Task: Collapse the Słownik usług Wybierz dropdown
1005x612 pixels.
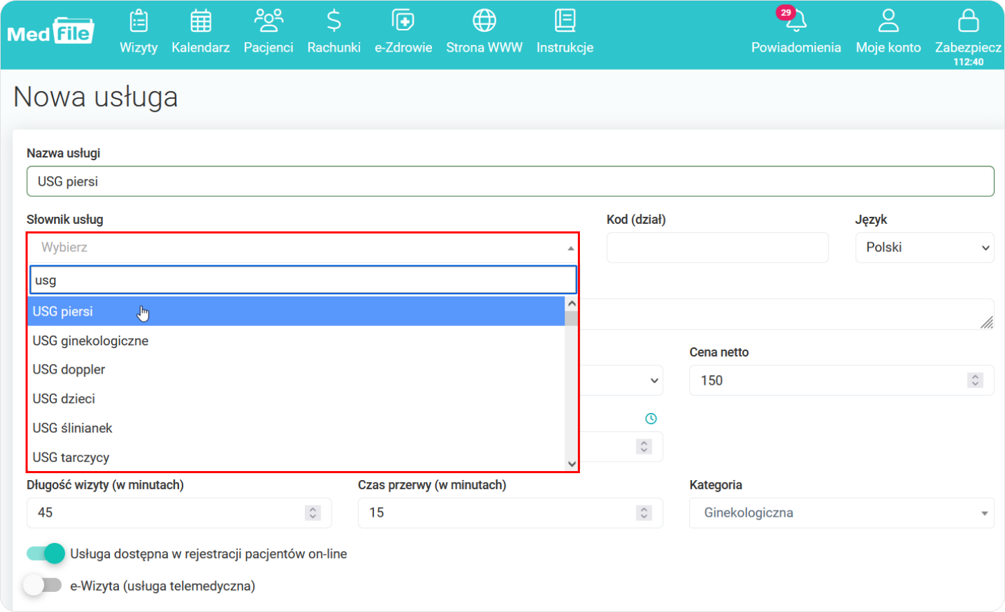Action: coord(303,247)
